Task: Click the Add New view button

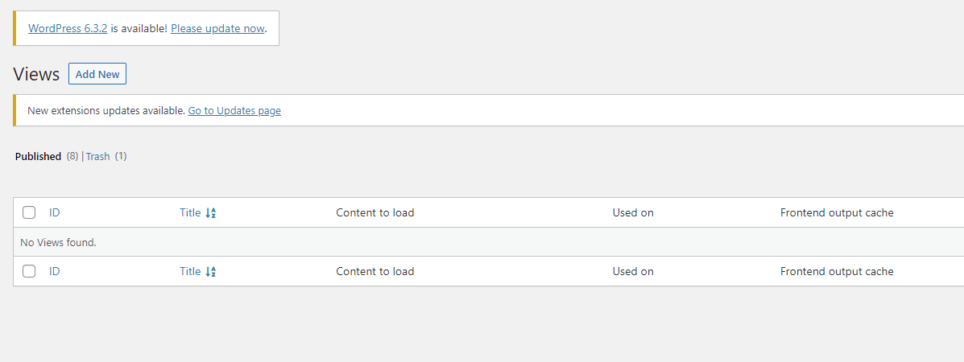Action: 97,74
